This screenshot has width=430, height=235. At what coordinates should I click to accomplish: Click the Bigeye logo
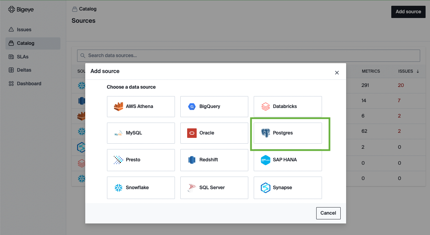pyautogui.click(x=21, y=10)
